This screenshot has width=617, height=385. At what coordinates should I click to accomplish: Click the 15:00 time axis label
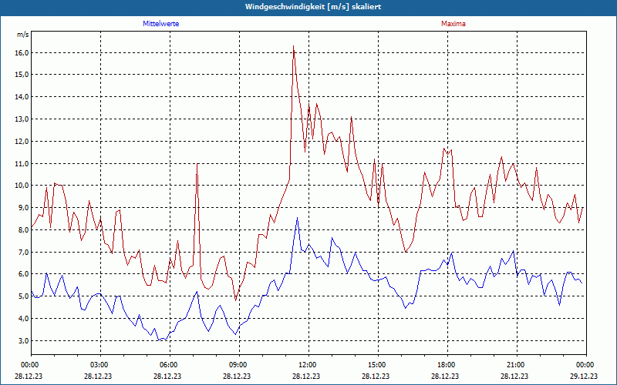pos(376,365)
